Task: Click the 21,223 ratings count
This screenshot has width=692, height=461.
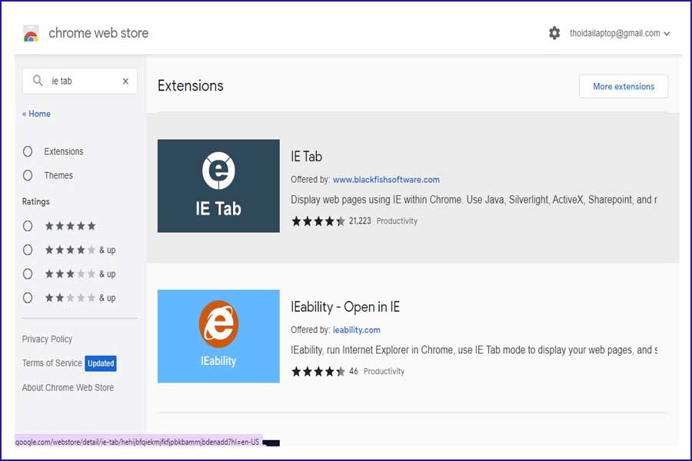Action: 360,221
